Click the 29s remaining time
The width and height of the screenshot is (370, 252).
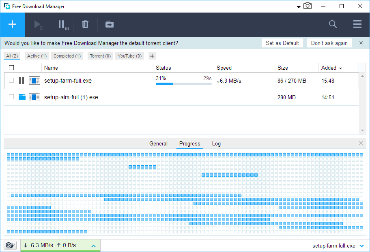[x=207, y=78]
